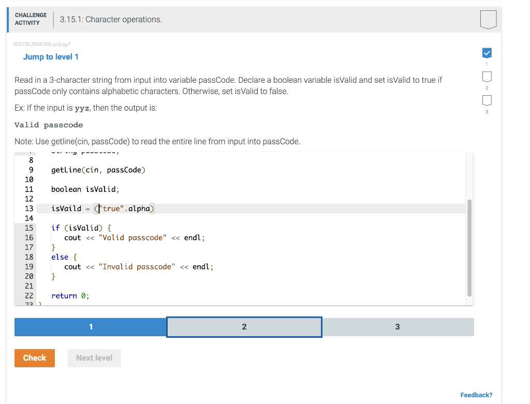Open the Jump to level 1 link
530x404 pixels.
[51, 56]
